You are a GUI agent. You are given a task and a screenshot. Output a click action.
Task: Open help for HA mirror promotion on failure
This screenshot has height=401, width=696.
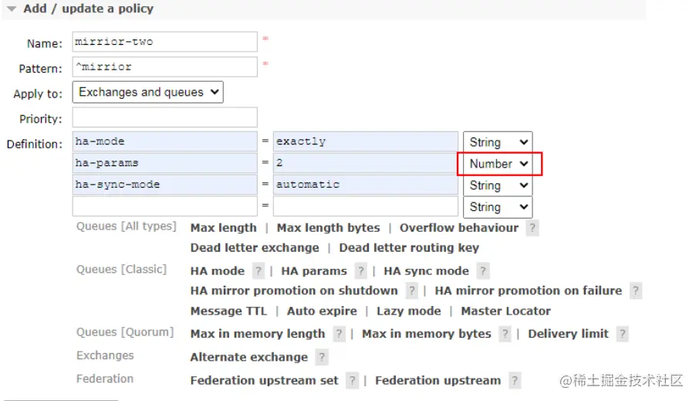coord(636,291)
